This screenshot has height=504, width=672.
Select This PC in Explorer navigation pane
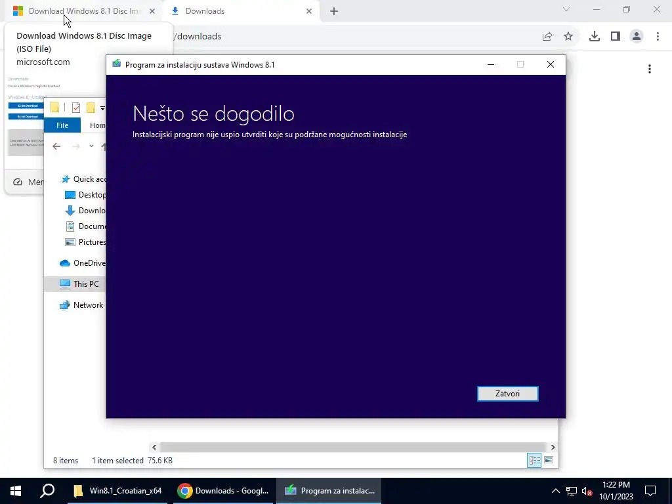(x=75, y=283)
